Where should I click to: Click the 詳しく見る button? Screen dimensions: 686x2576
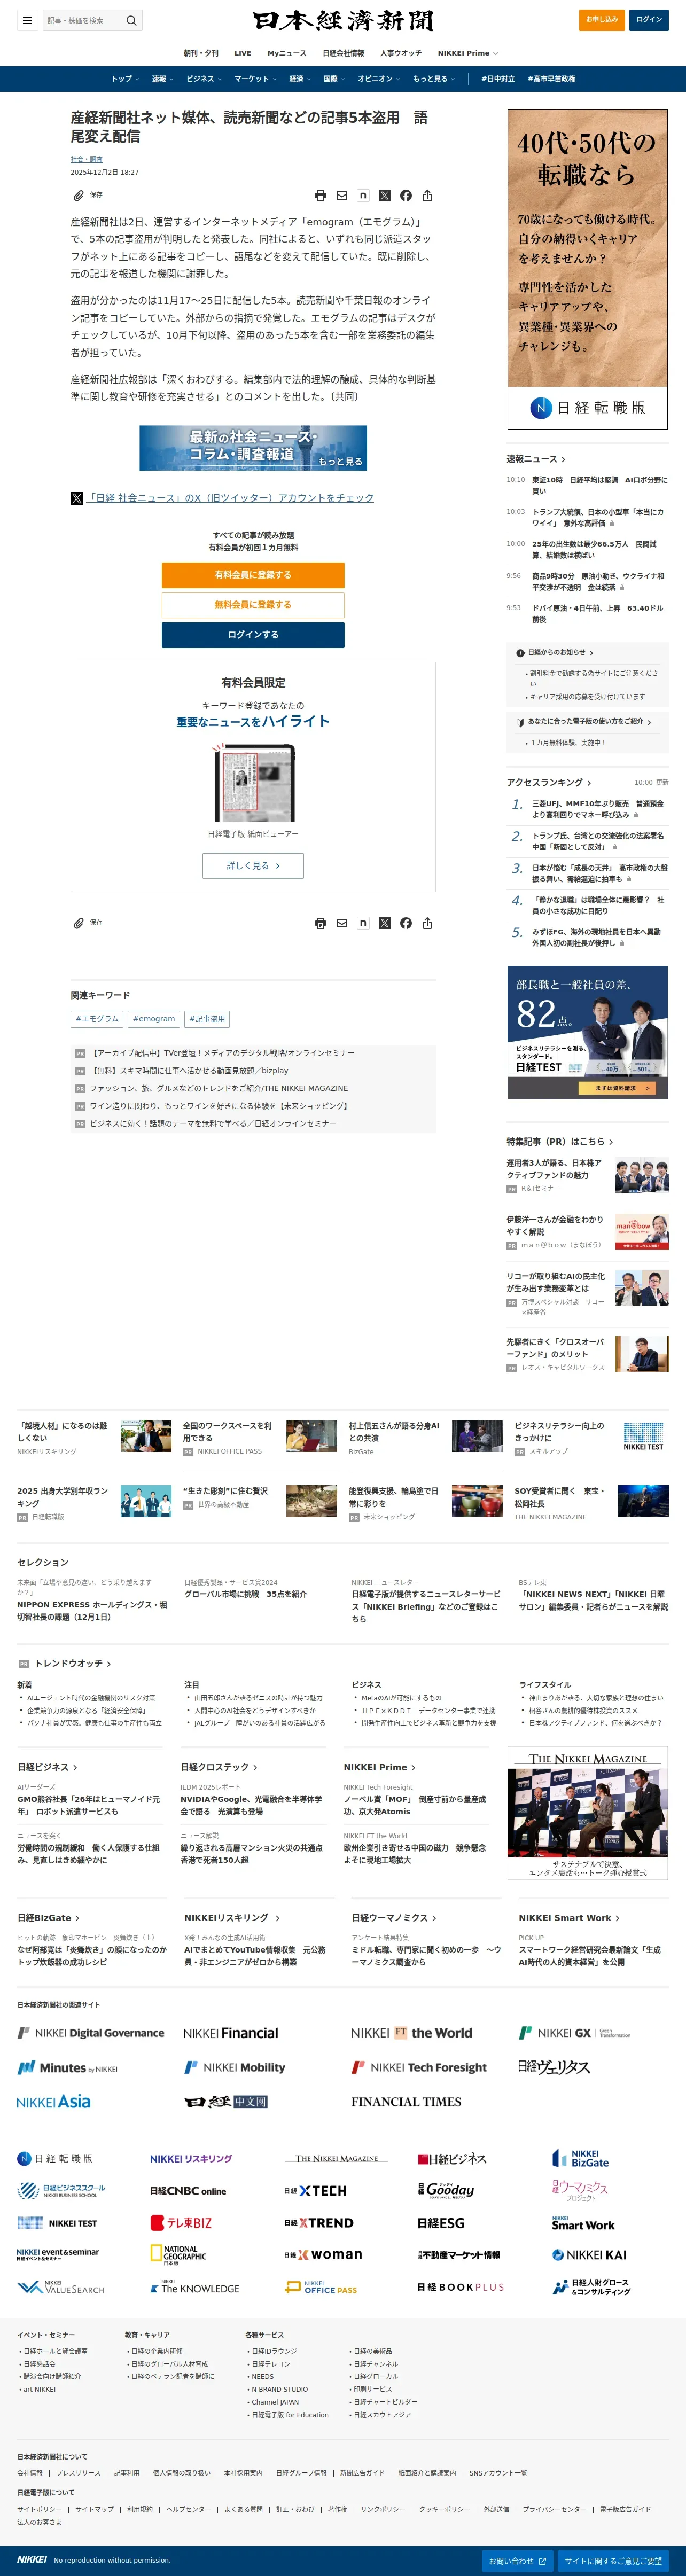click(x=253, y=866)
